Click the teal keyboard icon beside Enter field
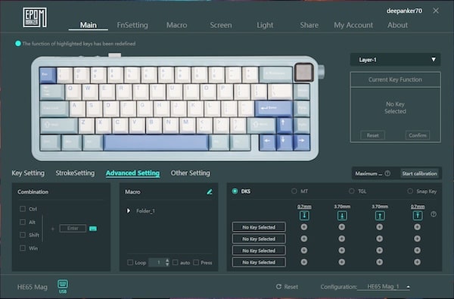Viewport: 454px width, 299px height. coord(93,229)
